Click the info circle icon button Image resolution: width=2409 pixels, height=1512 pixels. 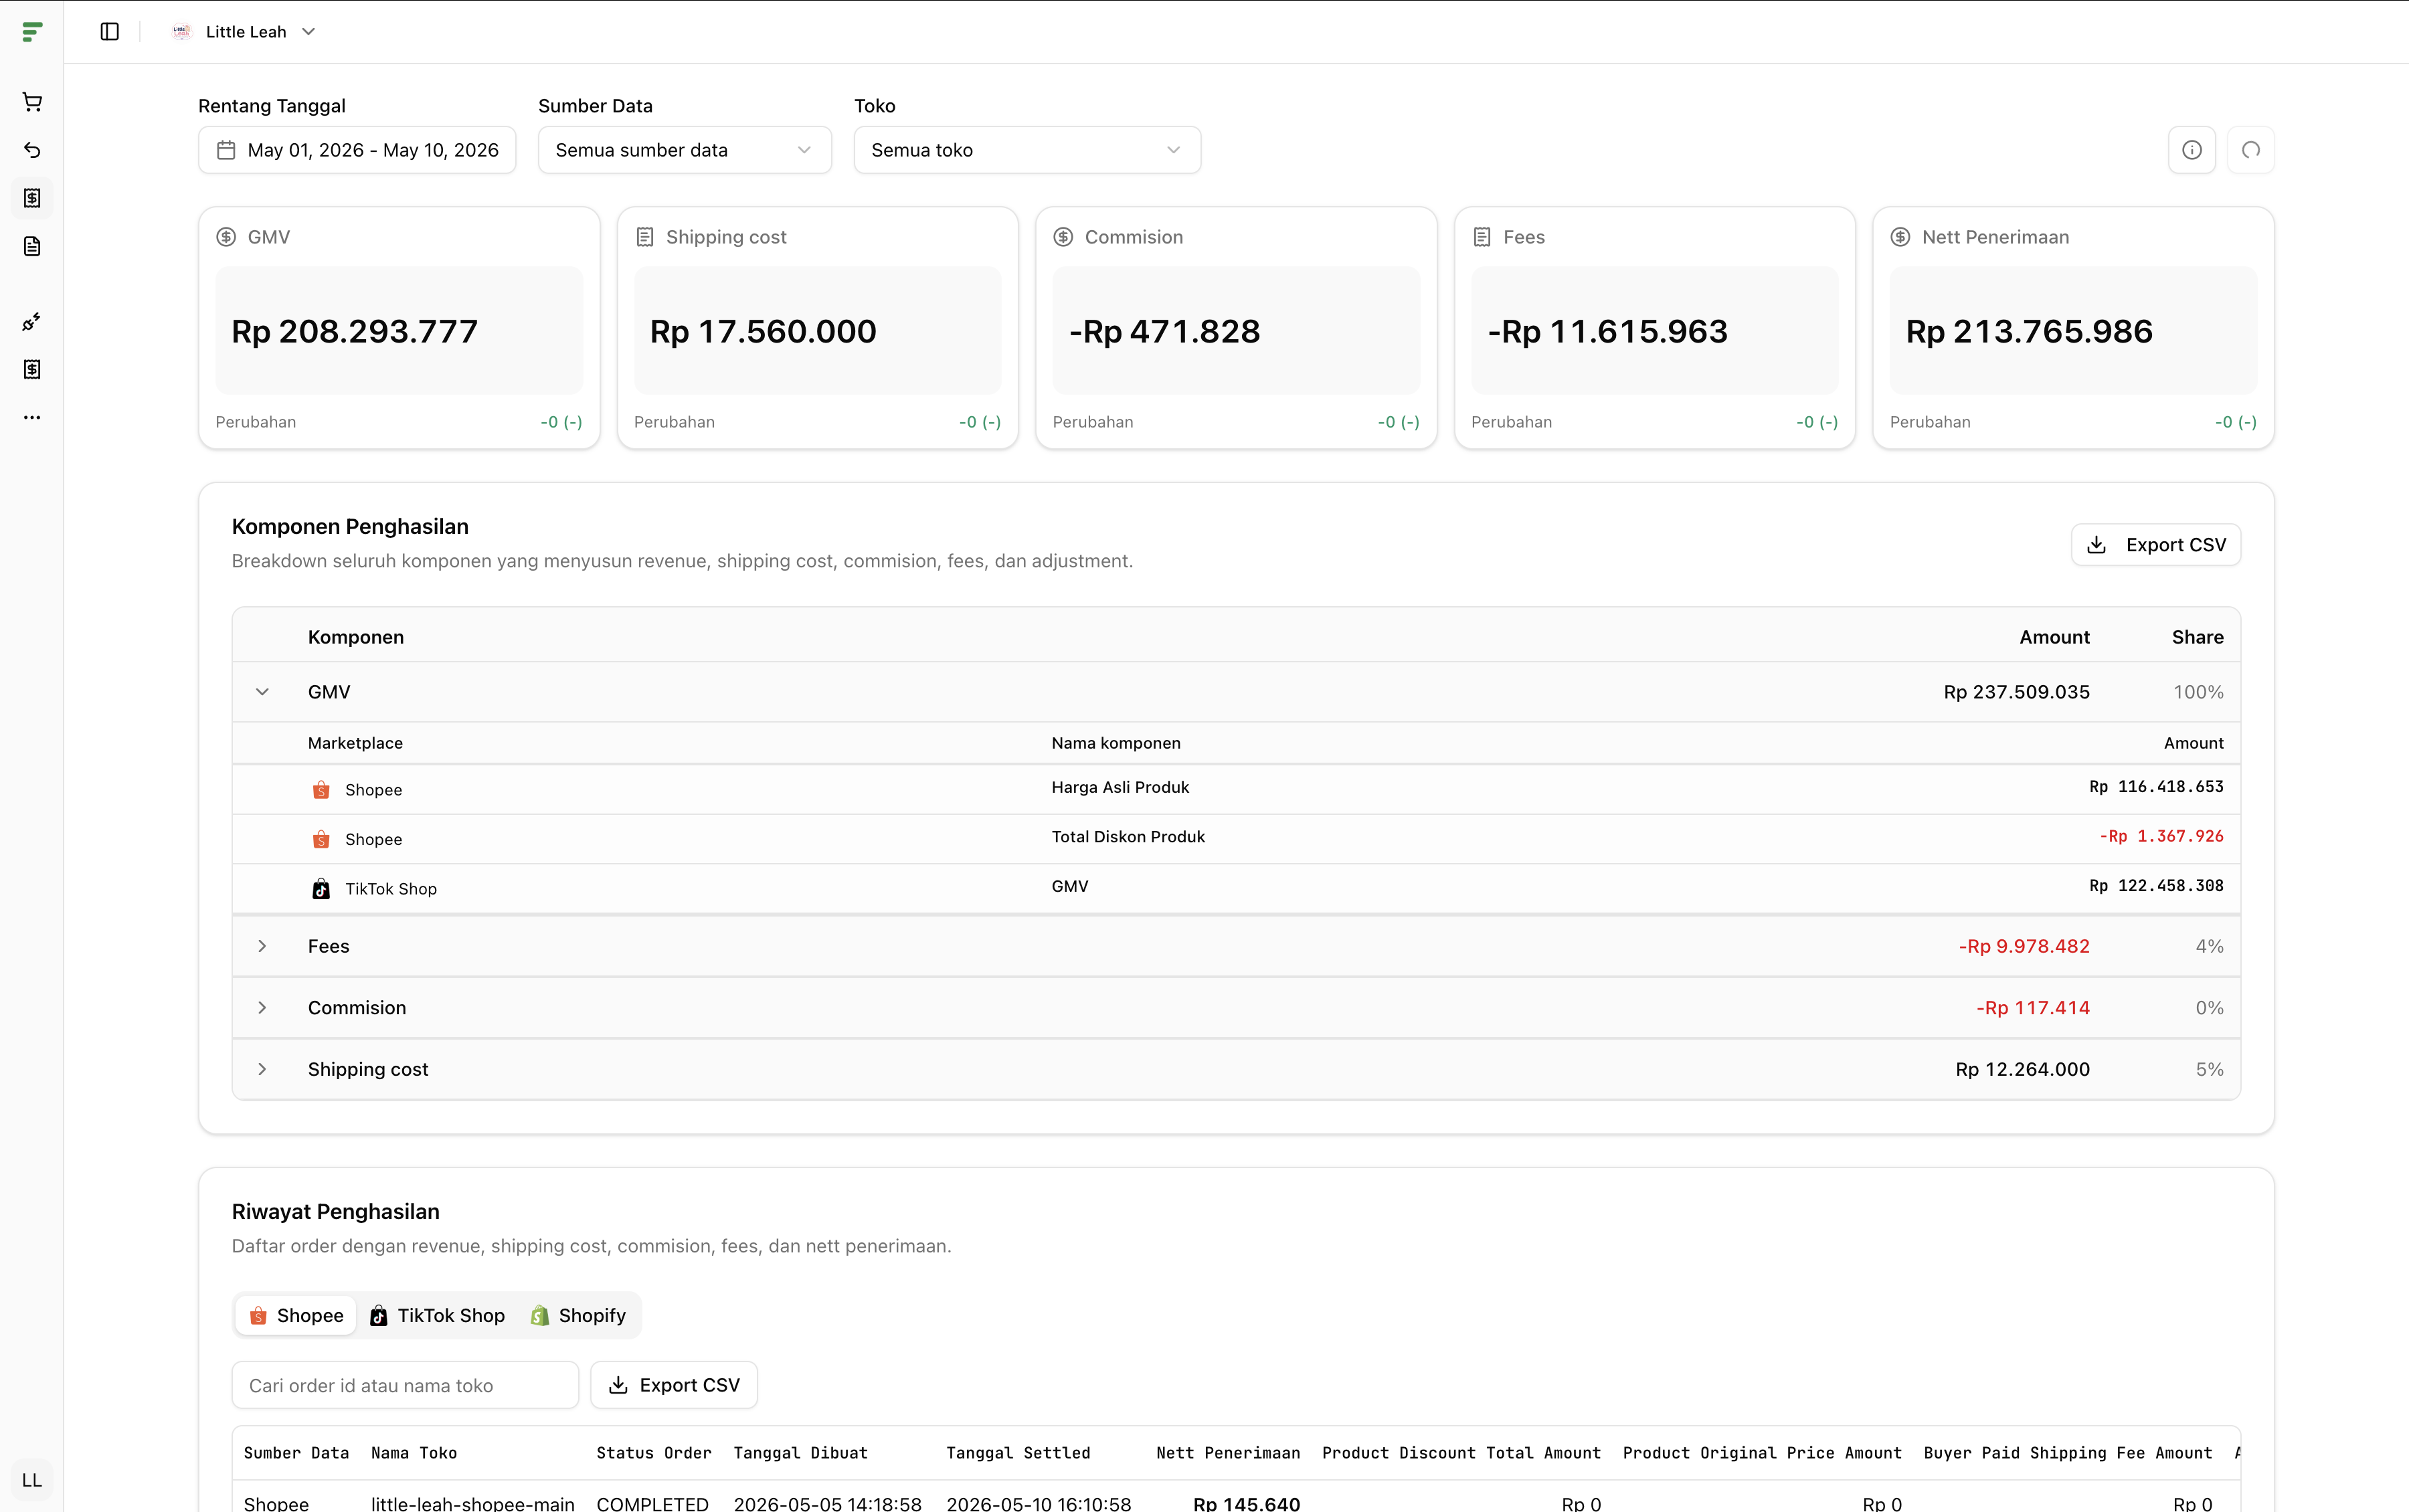click(x=2192, y=150)
